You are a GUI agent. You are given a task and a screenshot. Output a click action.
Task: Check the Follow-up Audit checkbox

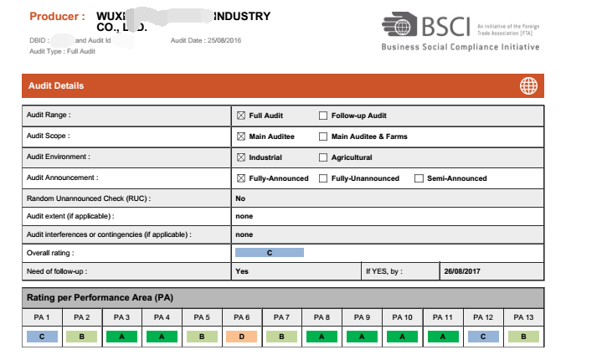tap(323, 116)
